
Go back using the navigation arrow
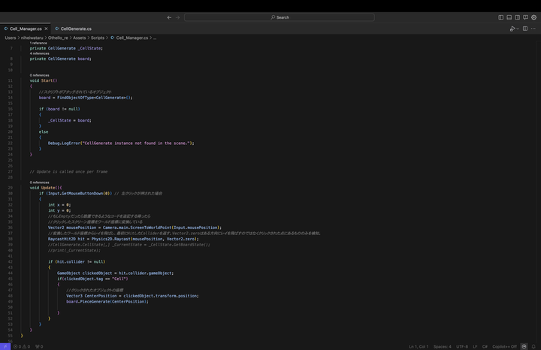tap(169, 17)
